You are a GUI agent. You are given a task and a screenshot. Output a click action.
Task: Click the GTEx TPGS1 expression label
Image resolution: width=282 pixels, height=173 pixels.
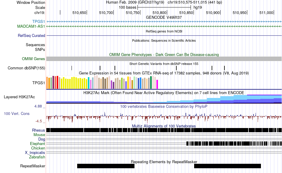click(39, 83)
